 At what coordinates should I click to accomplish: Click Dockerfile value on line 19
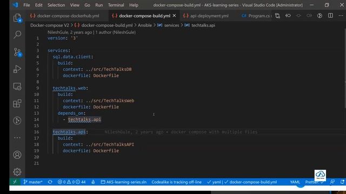[x=106, y=151]
